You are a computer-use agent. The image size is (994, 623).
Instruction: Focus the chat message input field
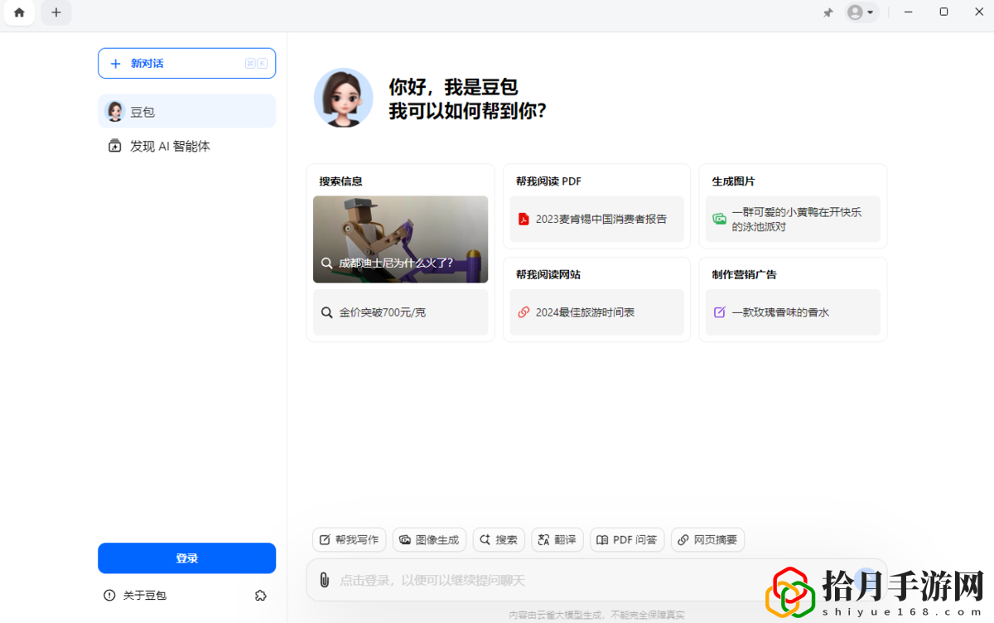[x=596, y=581]
